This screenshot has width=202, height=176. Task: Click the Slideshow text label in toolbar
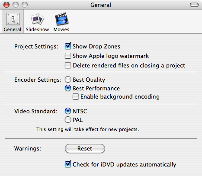37,29
